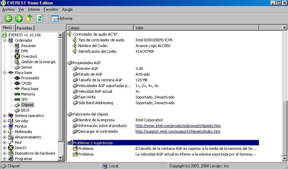Viewport: 288px width, 169px height.
Task: Collapse the Ordenador tree branch
Action: coord(4,40)
